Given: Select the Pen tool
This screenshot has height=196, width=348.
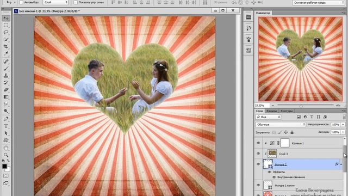Looking at the screenshot, I should pyautogui.click(x=6, y=119).
